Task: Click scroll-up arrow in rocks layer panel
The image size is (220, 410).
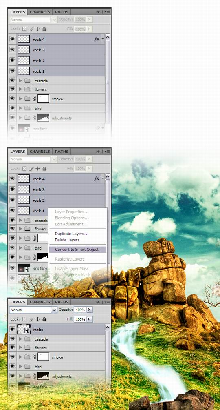Action: (x=108, y=327)
